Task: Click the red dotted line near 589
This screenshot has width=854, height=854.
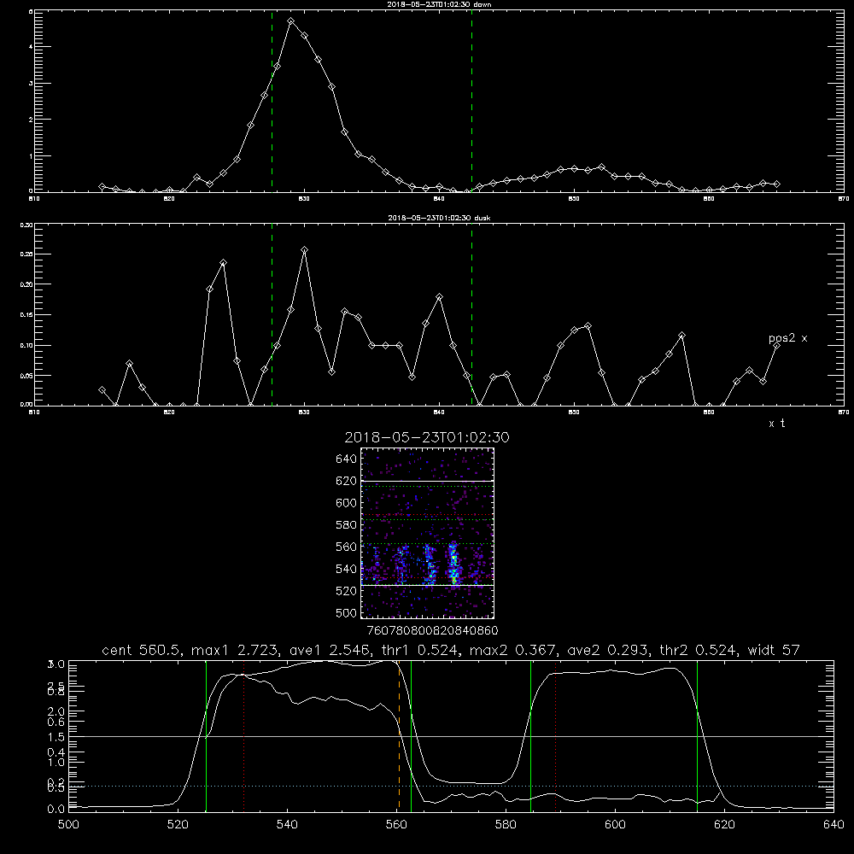Action: [556, 736]
